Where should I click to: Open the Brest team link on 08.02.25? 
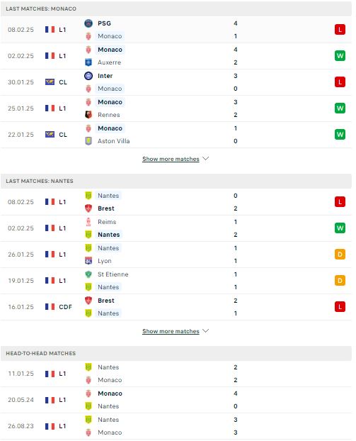click(106, 208)
